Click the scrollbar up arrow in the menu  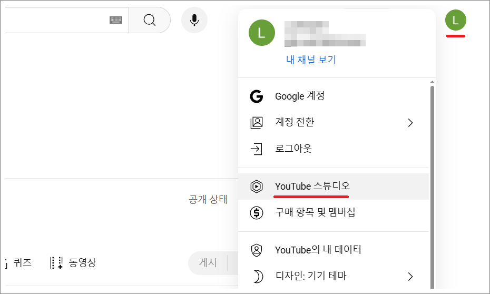[432, 82]
